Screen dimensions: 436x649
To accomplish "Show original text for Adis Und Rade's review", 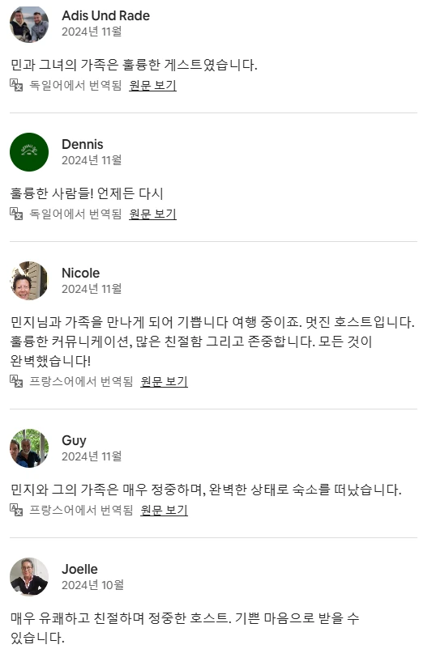I will (x=152, y=85).
